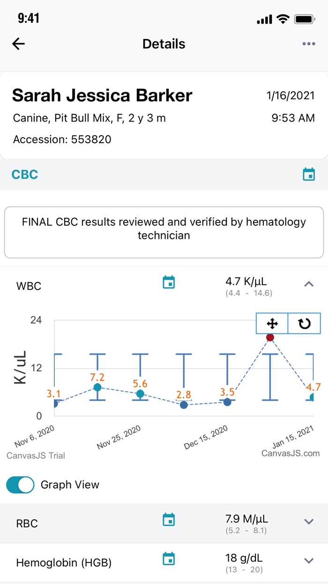
Task: Click the chart reset icon
Action: [x=304, y=323]
